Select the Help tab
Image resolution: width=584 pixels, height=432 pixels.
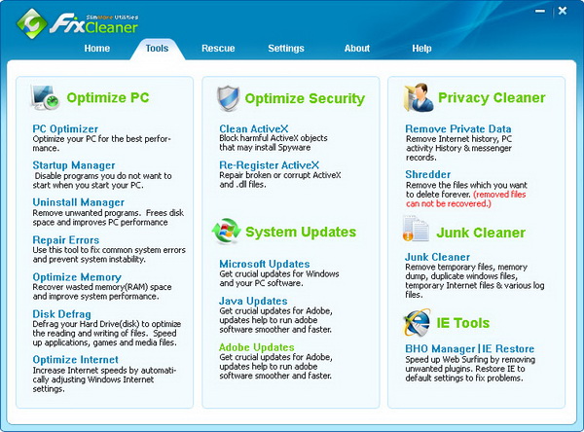coord(421,48)
